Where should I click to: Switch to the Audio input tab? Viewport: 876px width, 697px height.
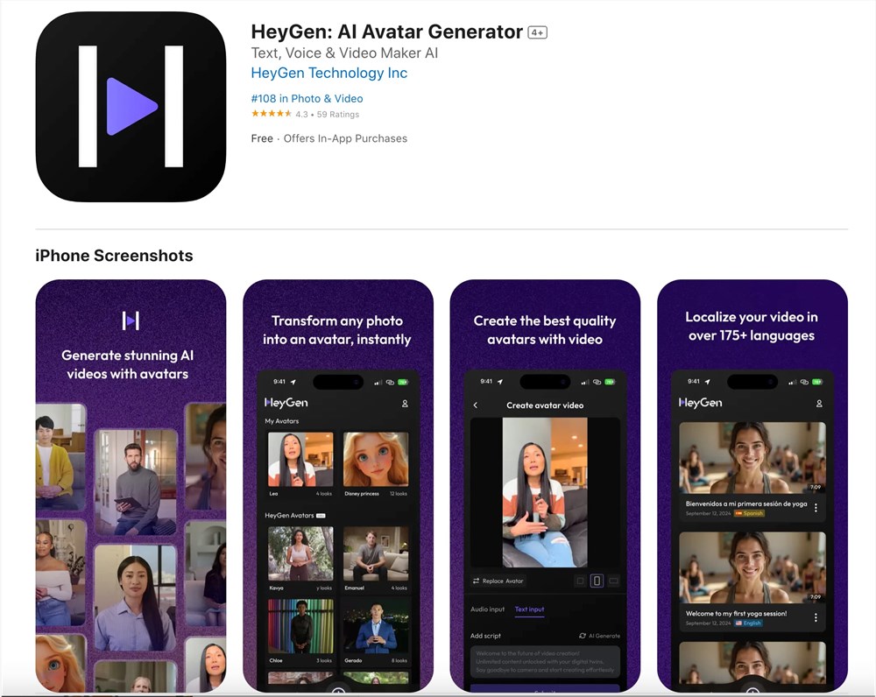pyautogui.click(x=487, y=609)
